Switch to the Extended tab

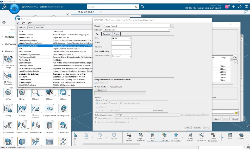click(107, 34)
